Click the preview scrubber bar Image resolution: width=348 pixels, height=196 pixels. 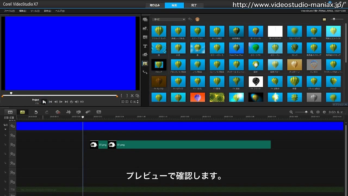pyautogui.click(x=60, y=96)
